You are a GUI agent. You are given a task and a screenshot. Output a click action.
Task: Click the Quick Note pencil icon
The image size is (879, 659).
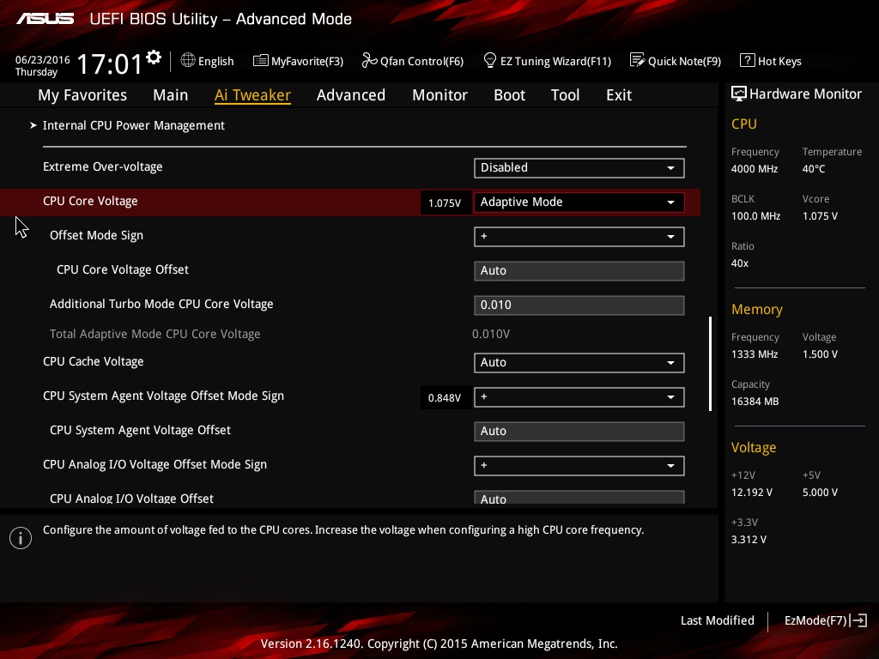click(x=637, y=60)
